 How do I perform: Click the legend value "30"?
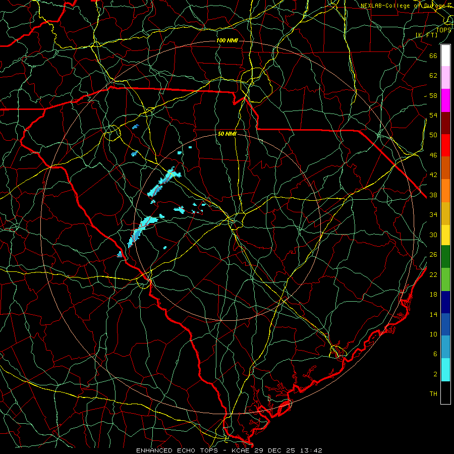pyautogui.click(x=433, y=235)
